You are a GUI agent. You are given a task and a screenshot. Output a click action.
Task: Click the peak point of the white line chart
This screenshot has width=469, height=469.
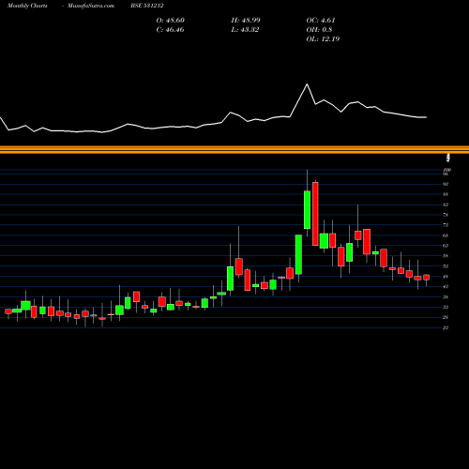tap(307, 83)
